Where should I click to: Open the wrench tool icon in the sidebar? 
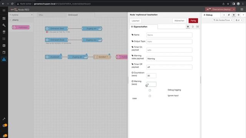click(4, 25)
